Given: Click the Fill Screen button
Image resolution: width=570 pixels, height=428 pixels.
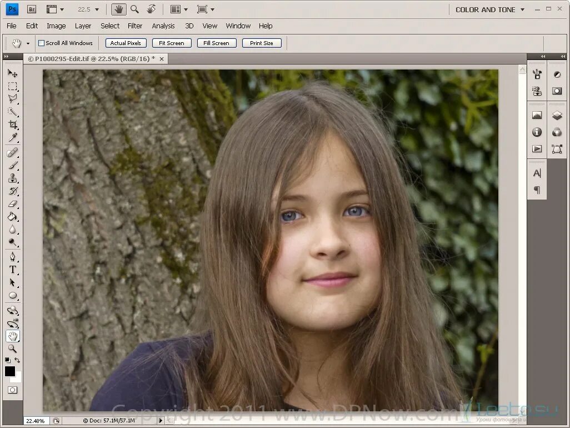Looking at the screenshot, I should point(216,43).
